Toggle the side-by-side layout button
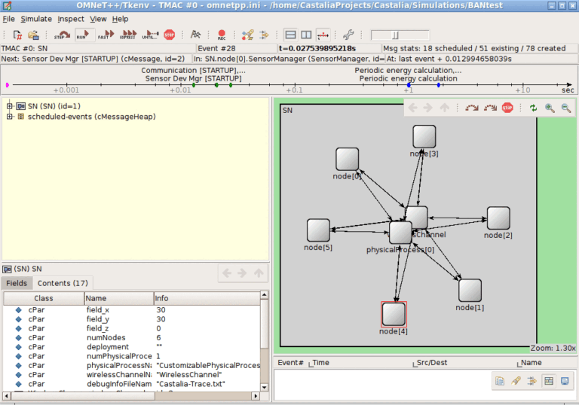Image resolution: width=579 pixels, height=405 pixels. 306,35
